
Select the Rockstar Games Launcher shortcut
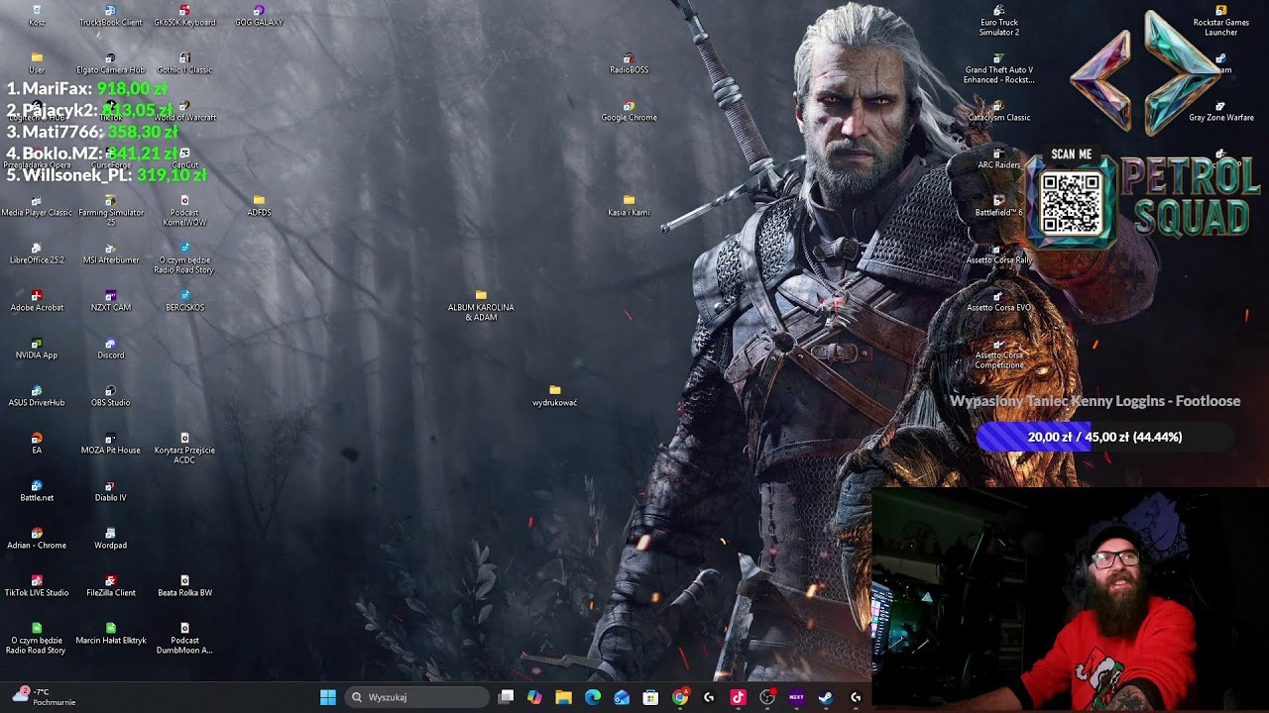1220,20
